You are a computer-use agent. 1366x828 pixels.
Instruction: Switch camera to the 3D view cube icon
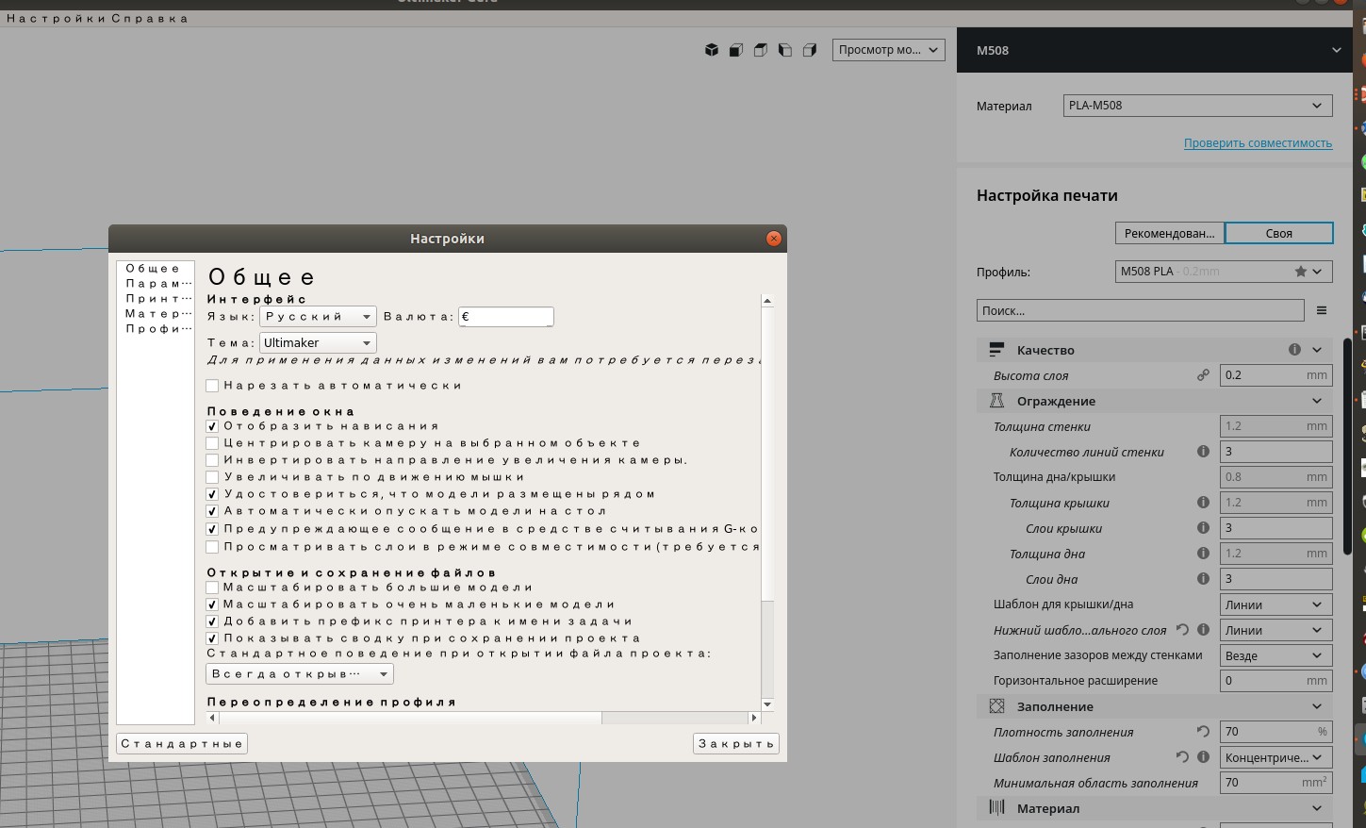(712, 50)
